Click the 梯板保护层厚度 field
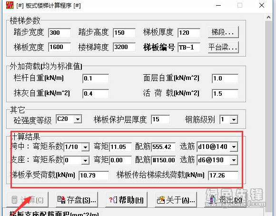Screen dimensions: 276x216 (x=160, y=119)
